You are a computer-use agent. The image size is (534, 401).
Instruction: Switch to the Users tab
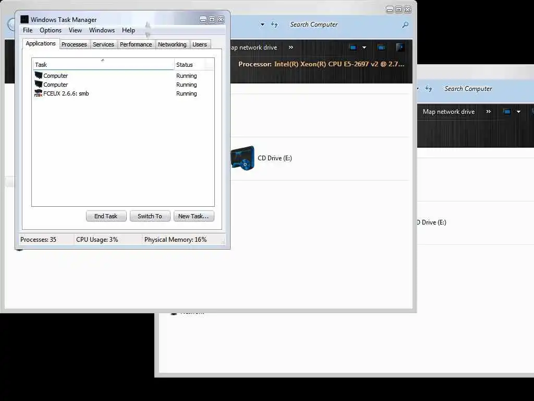(x=200, y=44)
